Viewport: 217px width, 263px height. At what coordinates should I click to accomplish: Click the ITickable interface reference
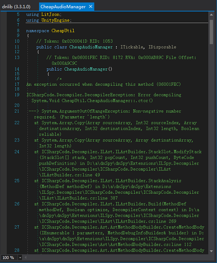click(132, 47)
